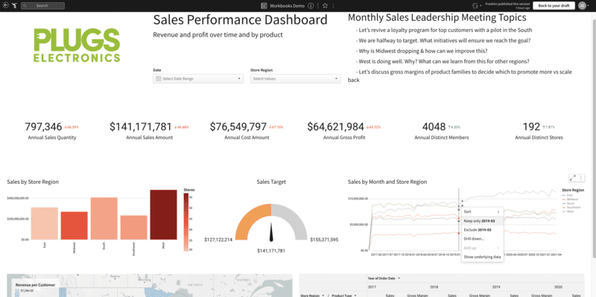
Task: Click the back arrow icon in top bar
Action: pos(5,6)
